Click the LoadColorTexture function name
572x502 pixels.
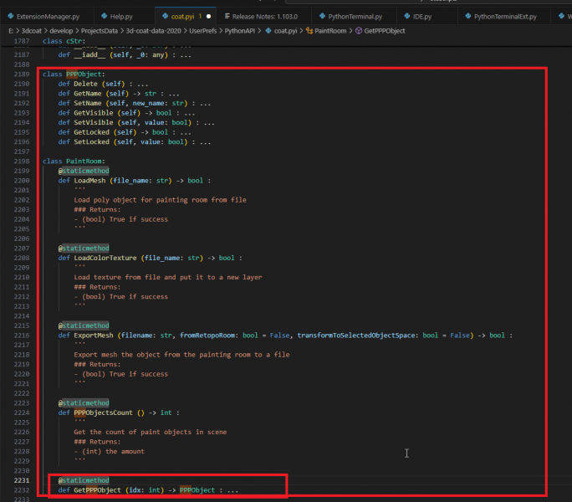tap(104, 258)
